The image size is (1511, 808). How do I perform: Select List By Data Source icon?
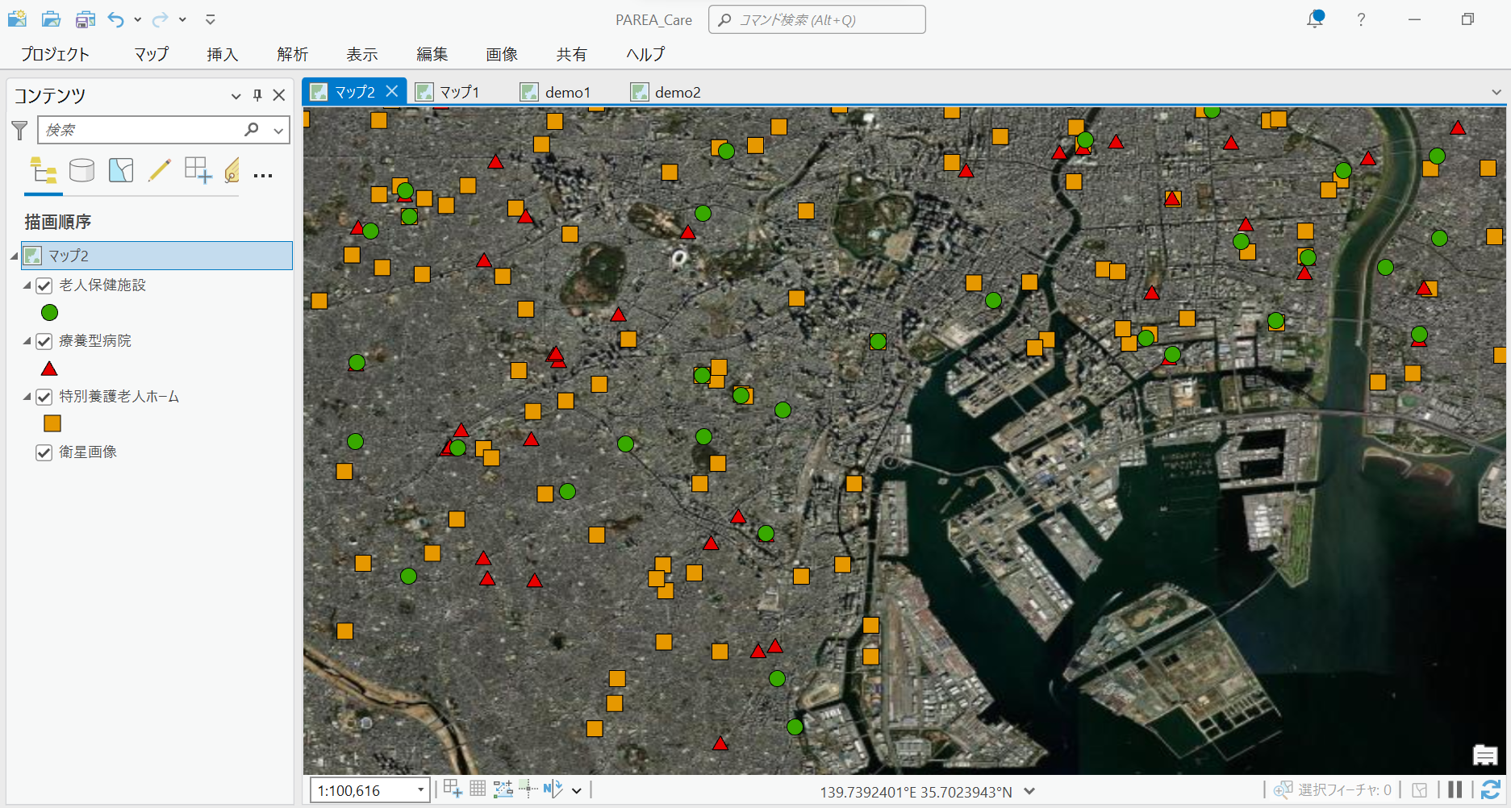82,170
